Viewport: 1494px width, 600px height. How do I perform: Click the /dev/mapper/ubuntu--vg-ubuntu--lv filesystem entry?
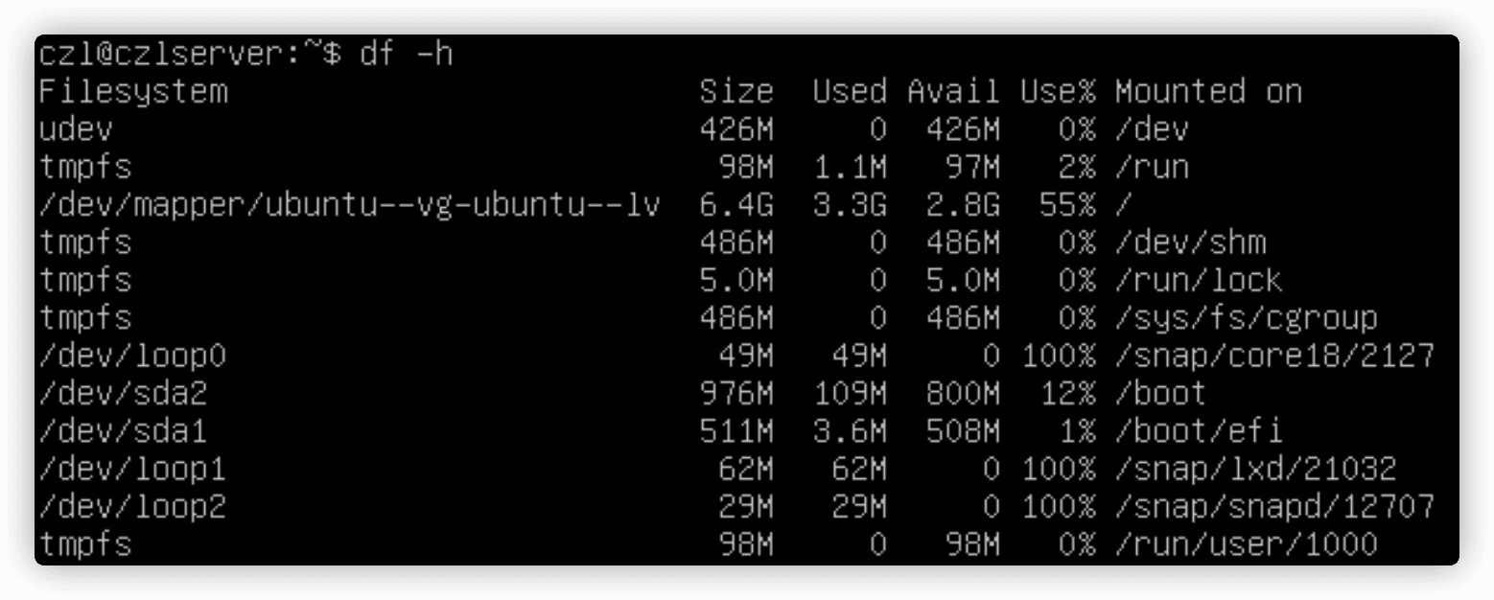point(350,205)
